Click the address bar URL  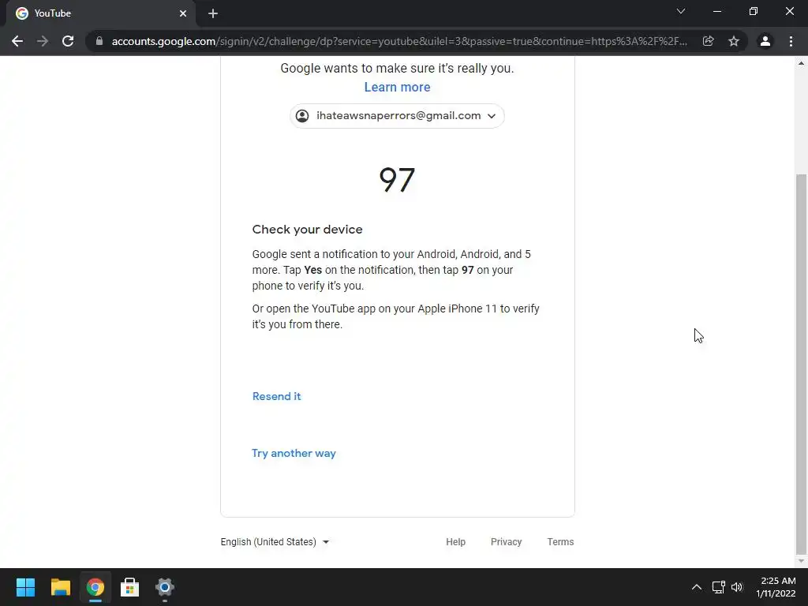(399, 41)
